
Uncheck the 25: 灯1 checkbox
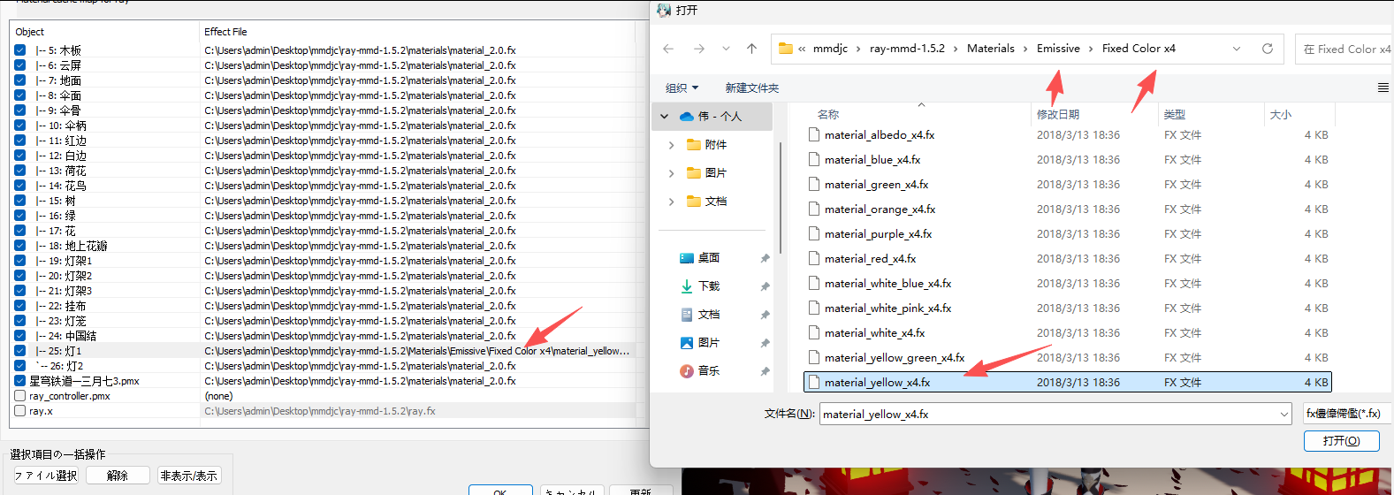19,351
